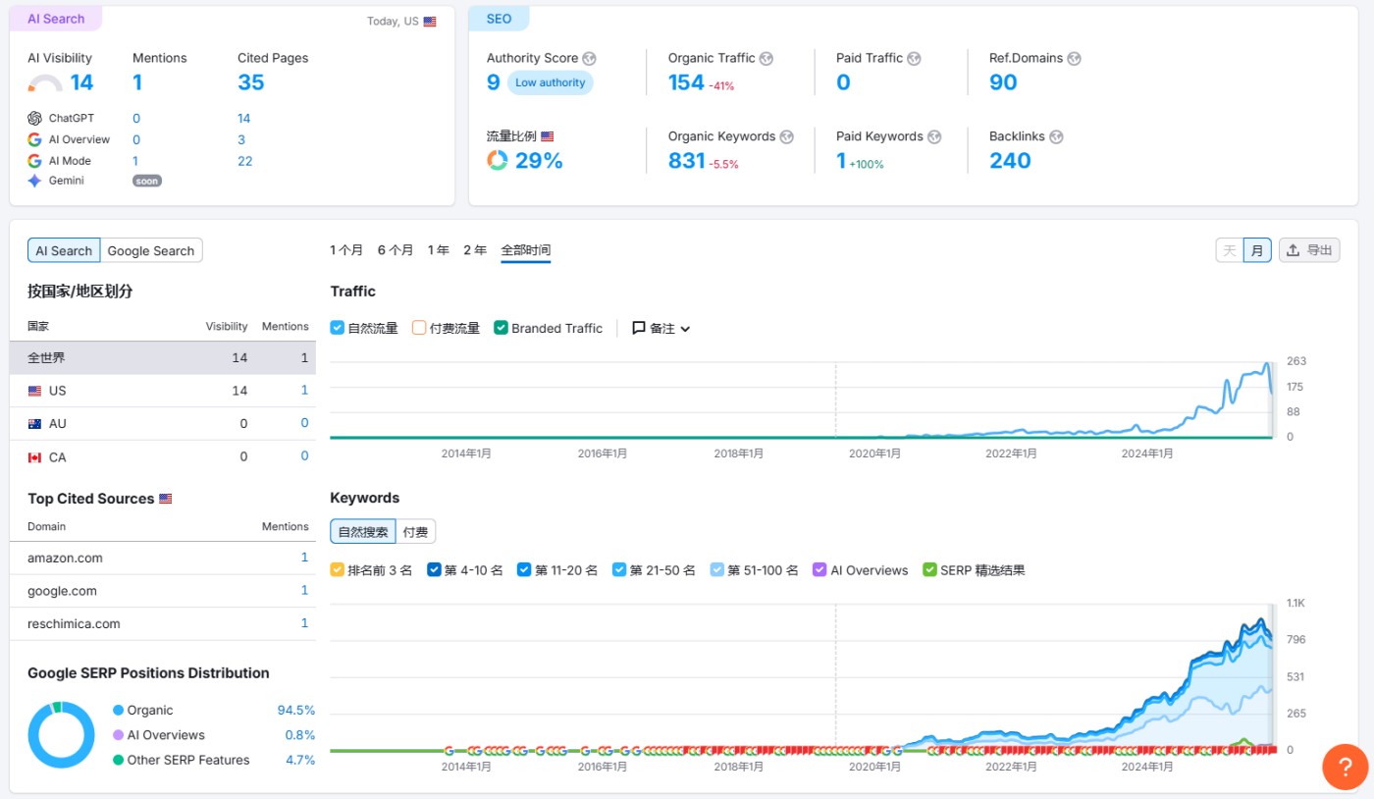Click the orange help question mark icon
The image size is (1374, 799).
[1345, 767]
